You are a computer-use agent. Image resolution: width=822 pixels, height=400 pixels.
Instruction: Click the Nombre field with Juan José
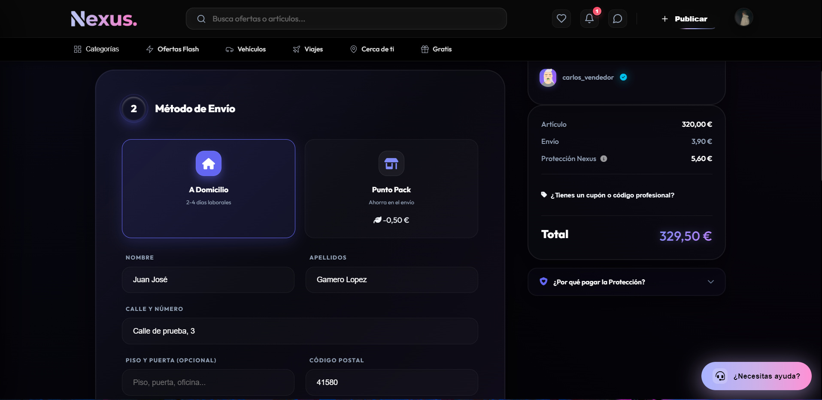tap(208, 280)
